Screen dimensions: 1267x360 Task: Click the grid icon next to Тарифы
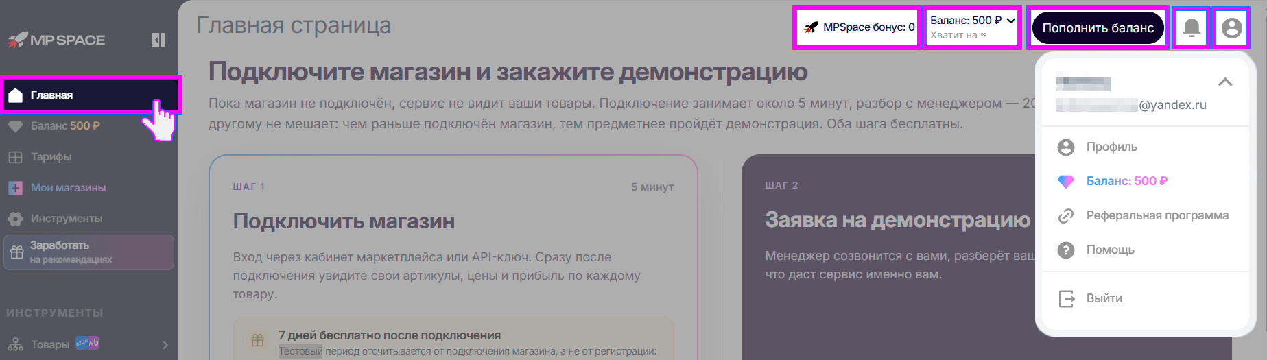(15, 157)
